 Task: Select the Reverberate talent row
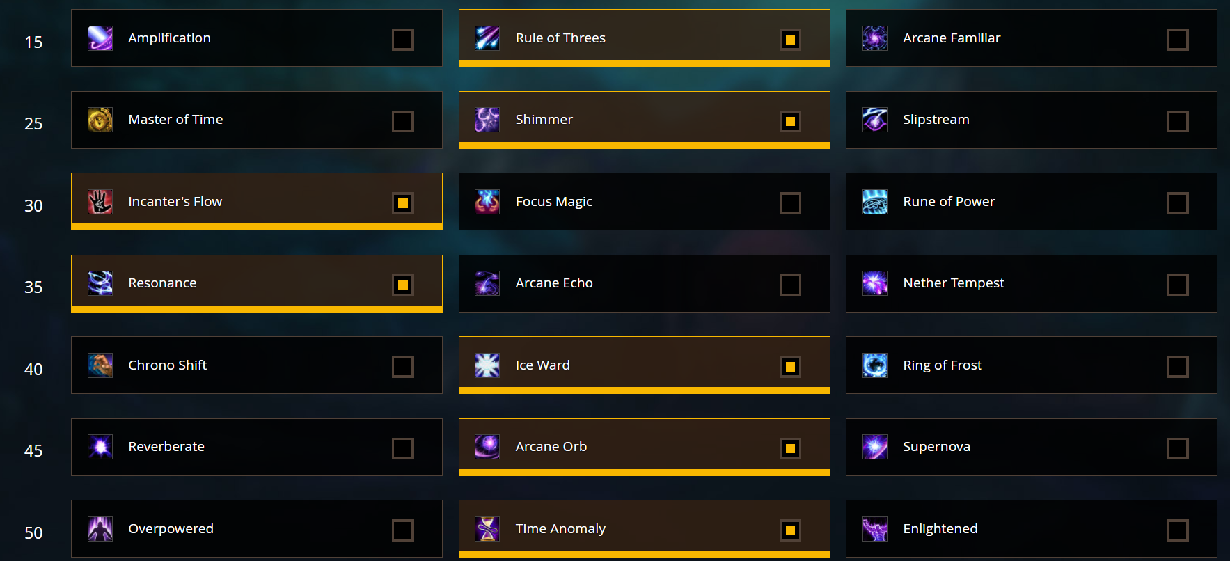pos(256,447)
